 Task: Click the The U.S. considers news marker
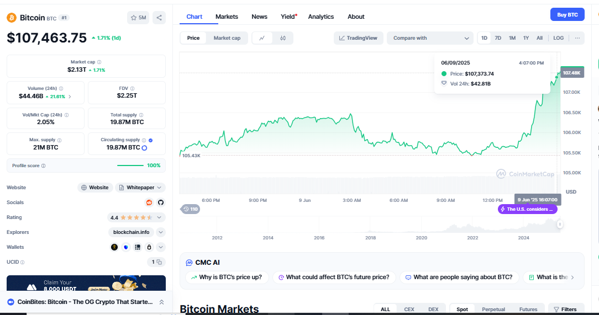tap(528, 209)
